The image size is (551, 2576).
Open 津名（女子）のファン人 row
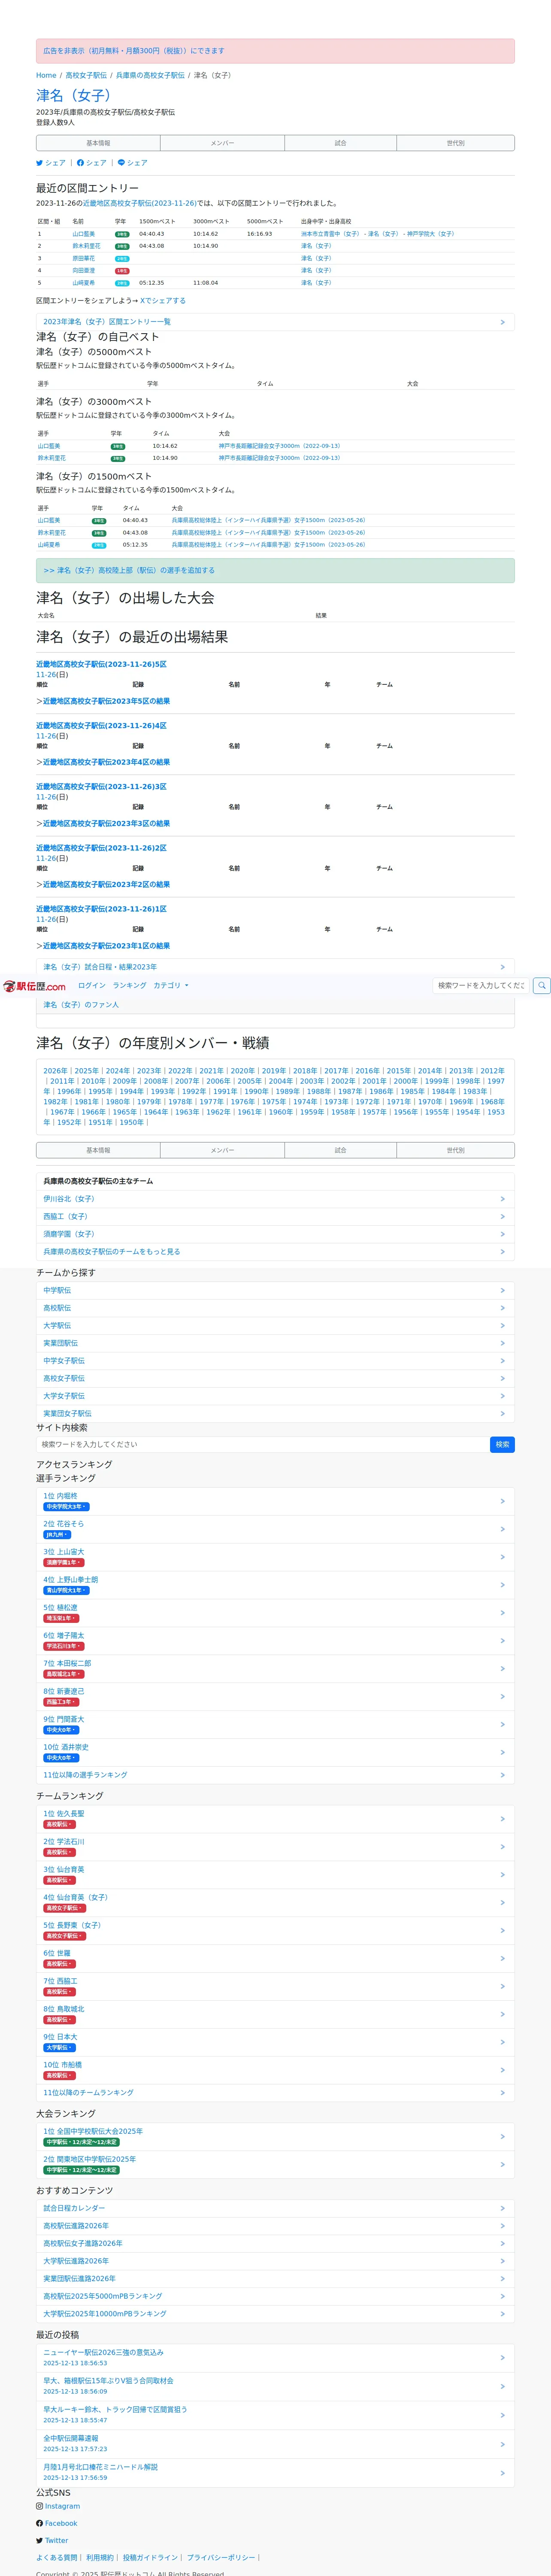click(x=275, y=1005)
